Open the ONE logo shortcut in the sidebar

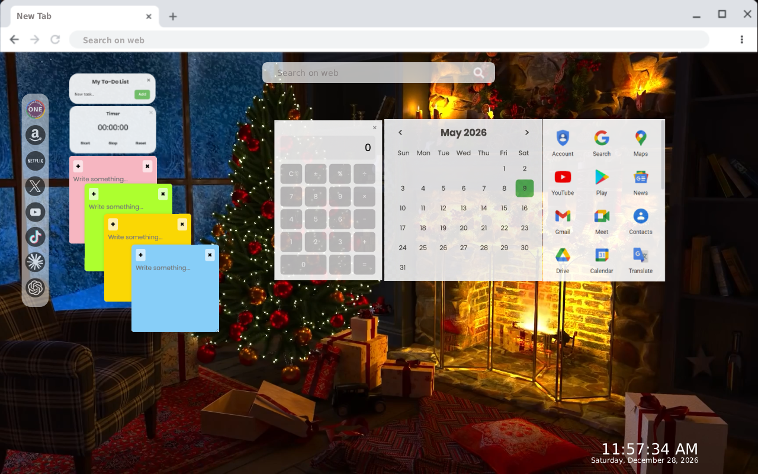click(x=36, y=109)
